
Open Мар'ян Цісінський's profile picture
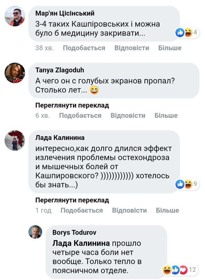pos(15,16)
